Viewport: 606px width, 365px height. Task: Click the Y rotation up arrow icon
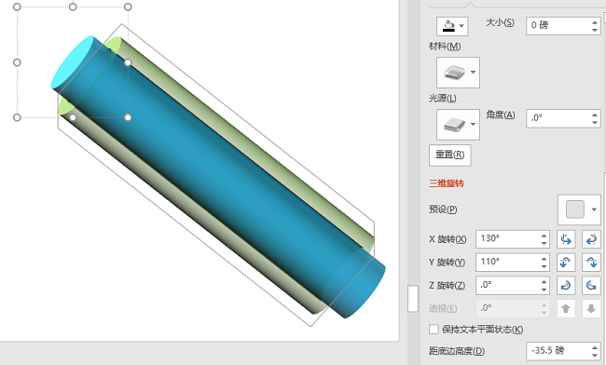click(566, 263)
